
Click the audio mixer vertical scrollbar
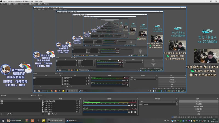138,107
